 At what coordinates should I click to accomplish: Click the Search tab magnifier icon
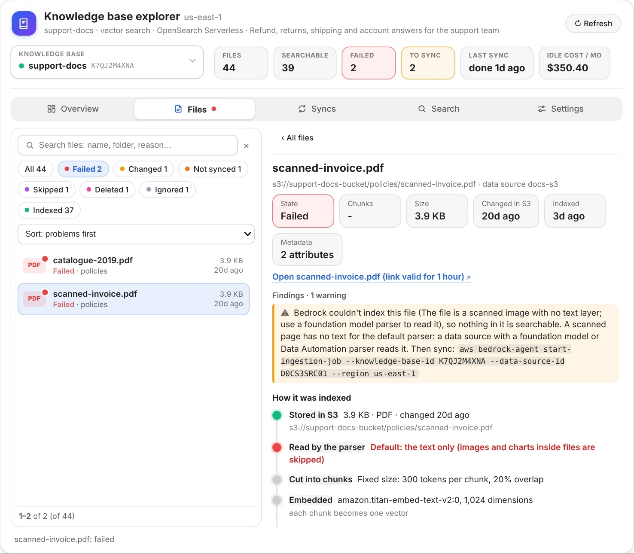[422, 109]
